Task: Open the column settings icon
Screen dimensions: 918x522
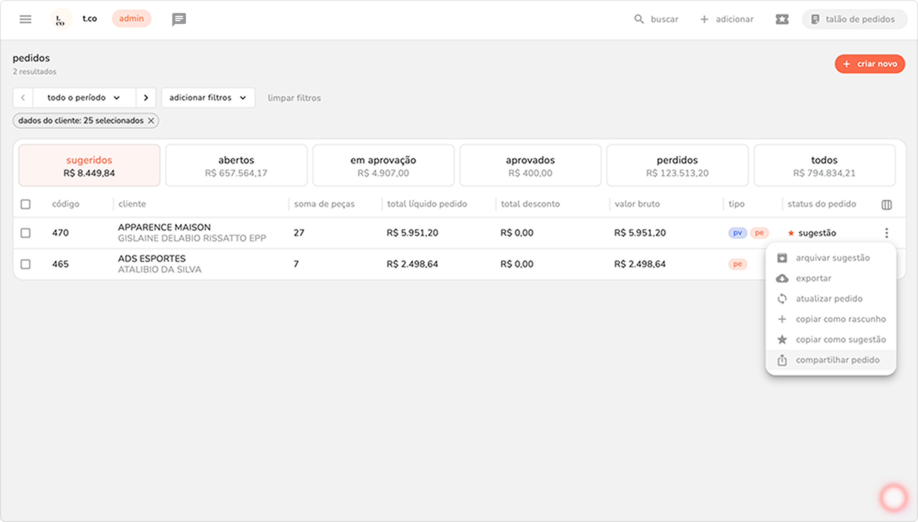Action: click(x=886, y=204)
